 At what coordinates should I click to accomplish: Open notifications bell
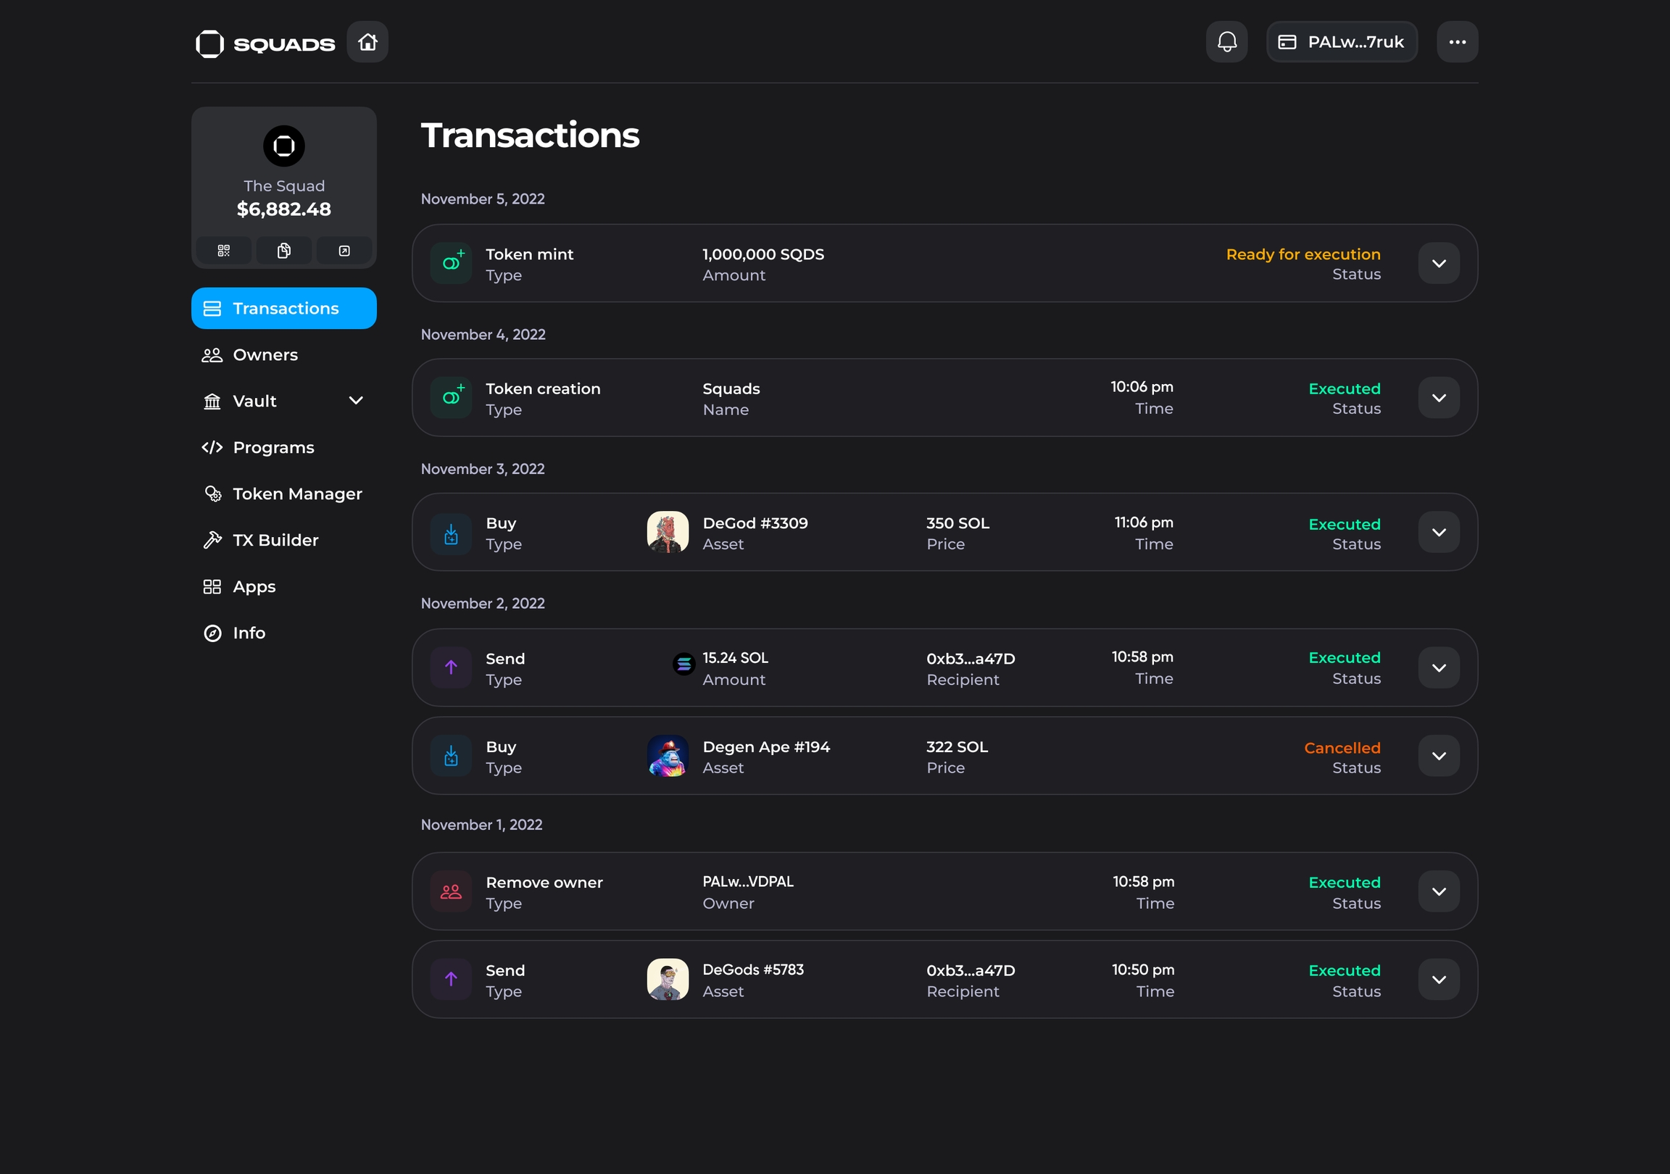(x=1226, y=42)
